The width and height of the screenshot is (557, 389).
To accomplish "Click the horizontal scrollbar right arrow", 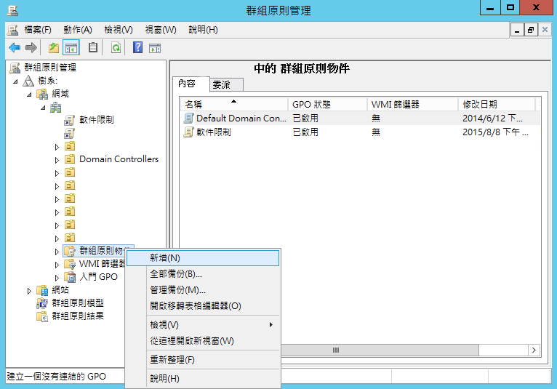I will (x=534, y=350).
